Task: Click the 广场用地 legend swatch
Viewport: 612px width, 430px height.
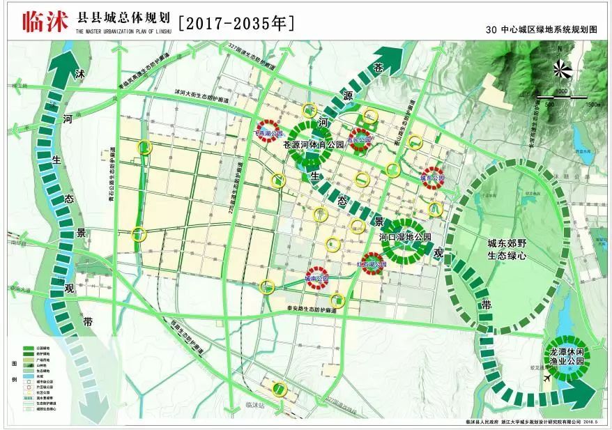Action: click(29, 360)
